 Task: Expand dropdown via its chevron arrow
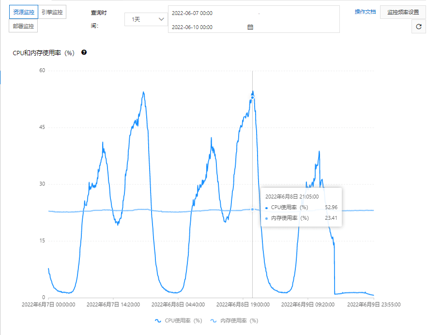161,19
